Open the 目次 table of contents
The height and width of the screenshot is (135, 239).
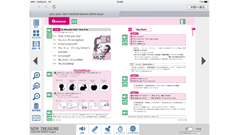click(36, 24)
